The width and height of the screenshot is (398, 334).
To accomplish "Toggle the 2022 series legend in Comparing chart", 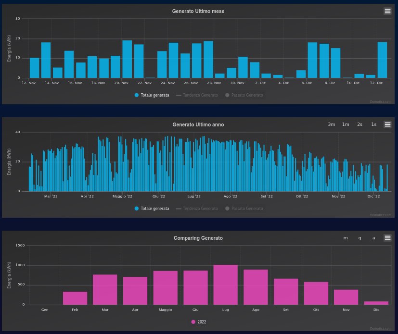I will pyautogui.click(x=198, y=322).
